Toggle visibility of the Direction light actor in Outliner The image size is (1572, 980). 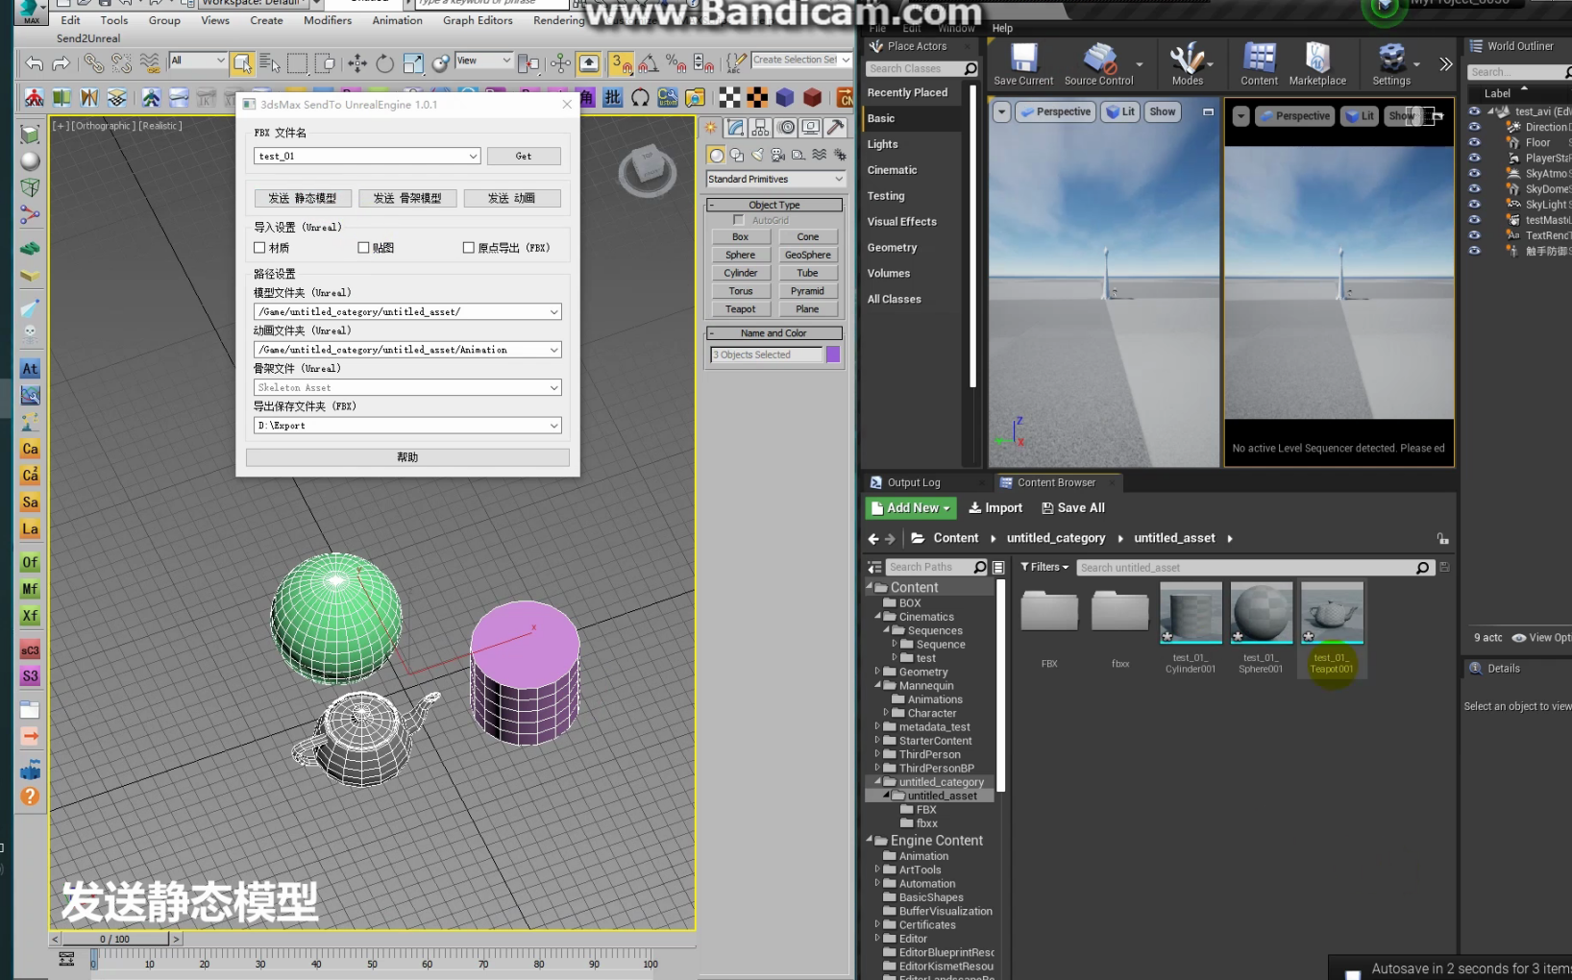pyautogui.click(x=1474, y=127)
